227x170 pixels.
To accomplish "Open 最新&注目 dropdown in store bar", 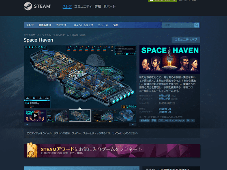I will (x=45, y=25).
